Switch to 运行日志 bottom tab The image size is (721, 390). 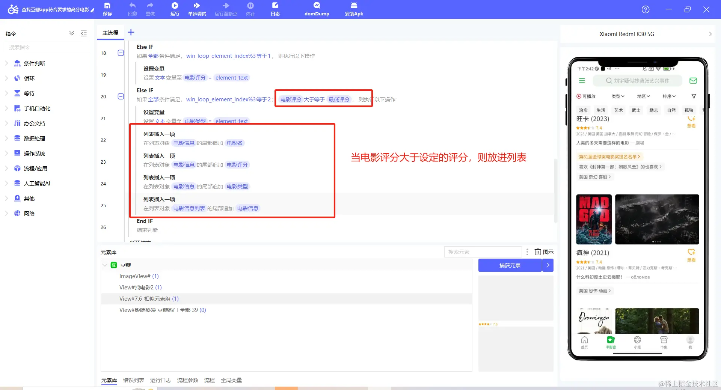(x=161, y=380)
